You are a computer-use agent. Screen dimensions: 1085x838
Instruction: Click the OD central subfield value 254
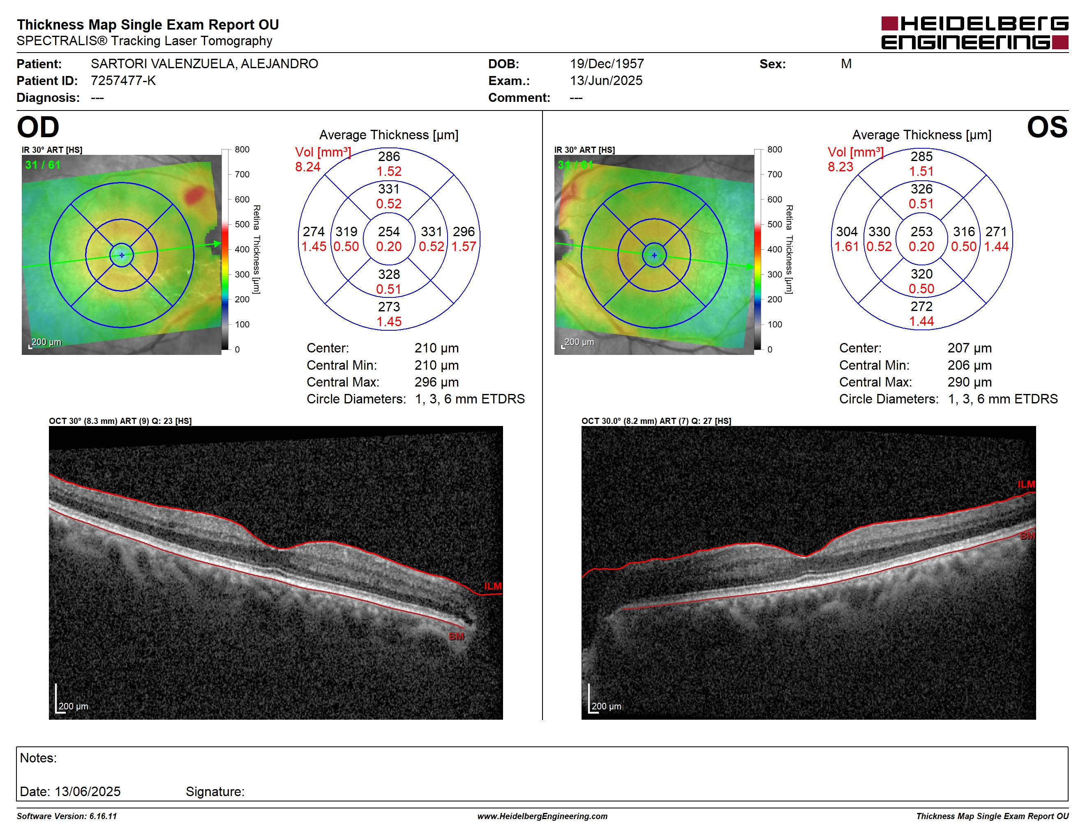point(388,231)
